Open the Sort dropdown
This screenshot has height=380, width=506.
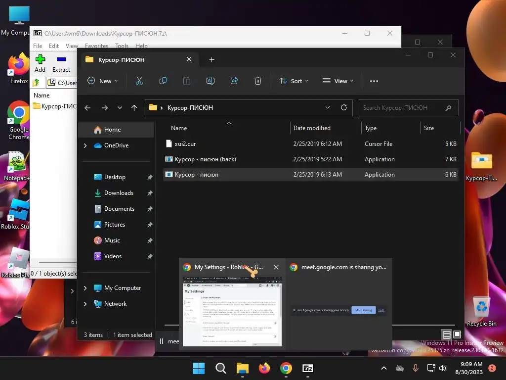coord(294,81)
